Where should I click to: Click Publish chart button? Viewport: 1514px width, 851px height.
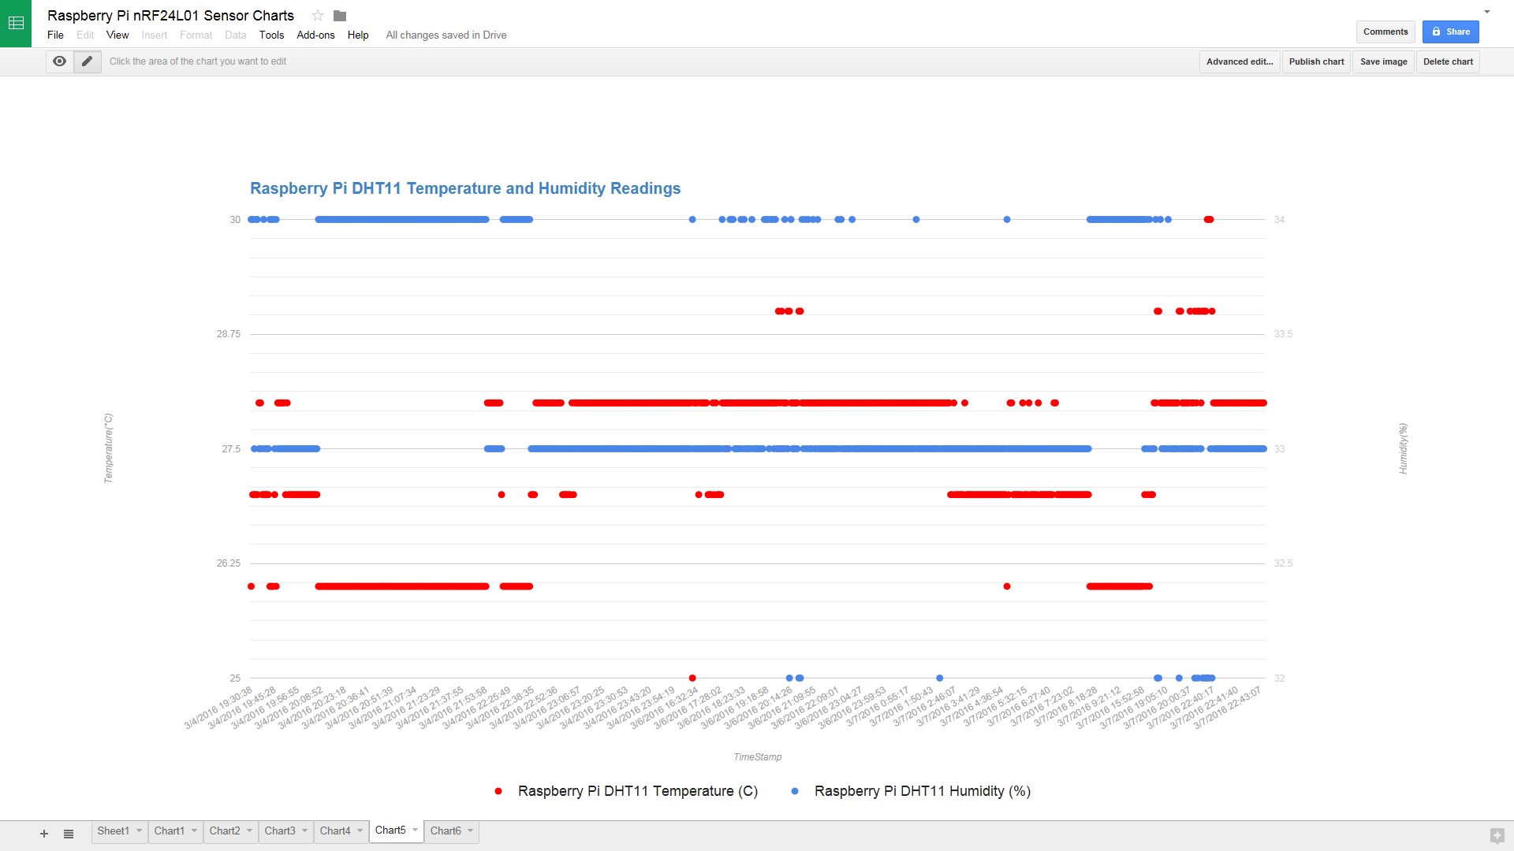tap(1316, 62)
